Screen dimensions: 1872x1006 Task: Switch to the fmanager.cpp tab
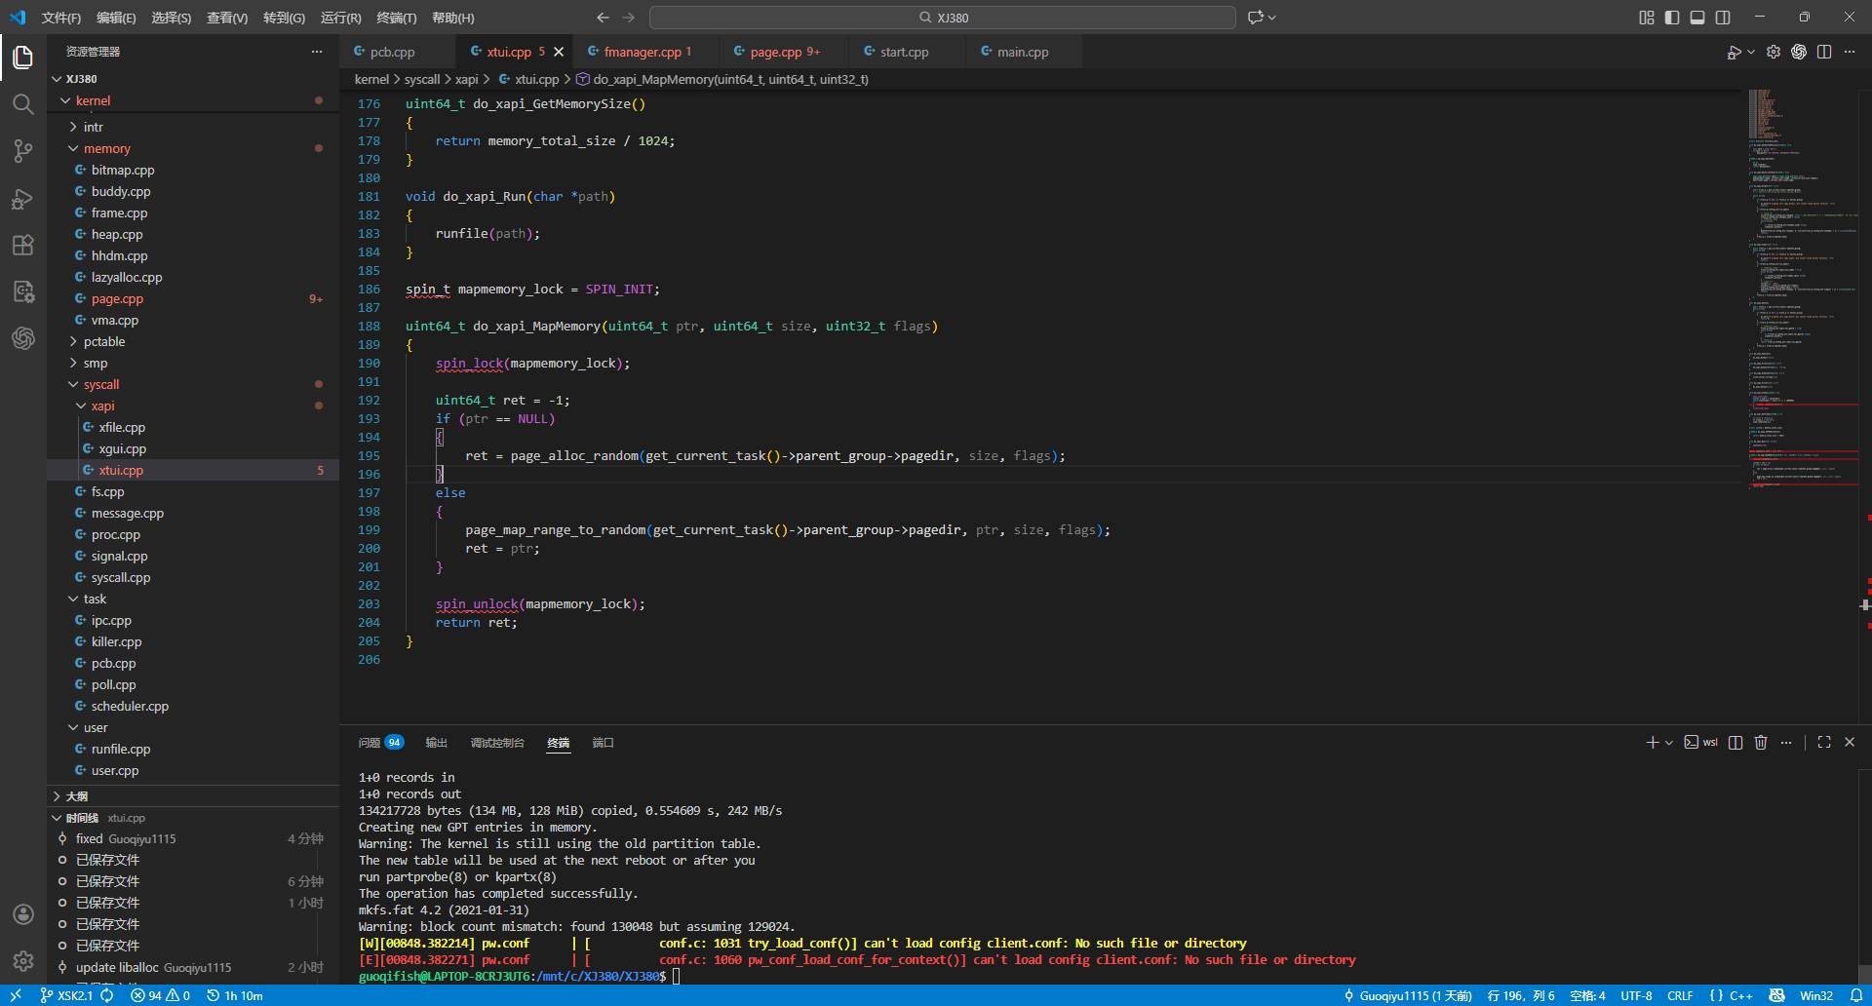click(x=642, y=52)
